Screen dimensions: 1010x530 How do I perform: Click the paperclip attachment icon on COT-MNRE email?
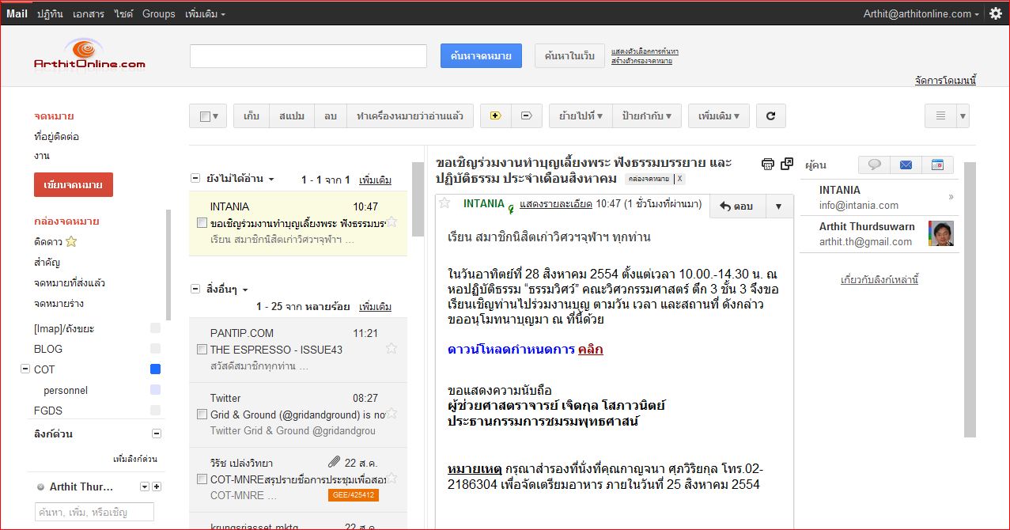(x=333, y=461)
